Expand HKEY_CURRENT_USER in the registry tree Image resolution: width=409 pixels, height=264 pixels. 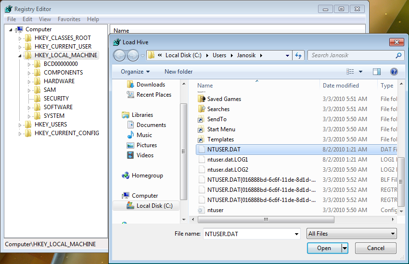tap(20, 47)
